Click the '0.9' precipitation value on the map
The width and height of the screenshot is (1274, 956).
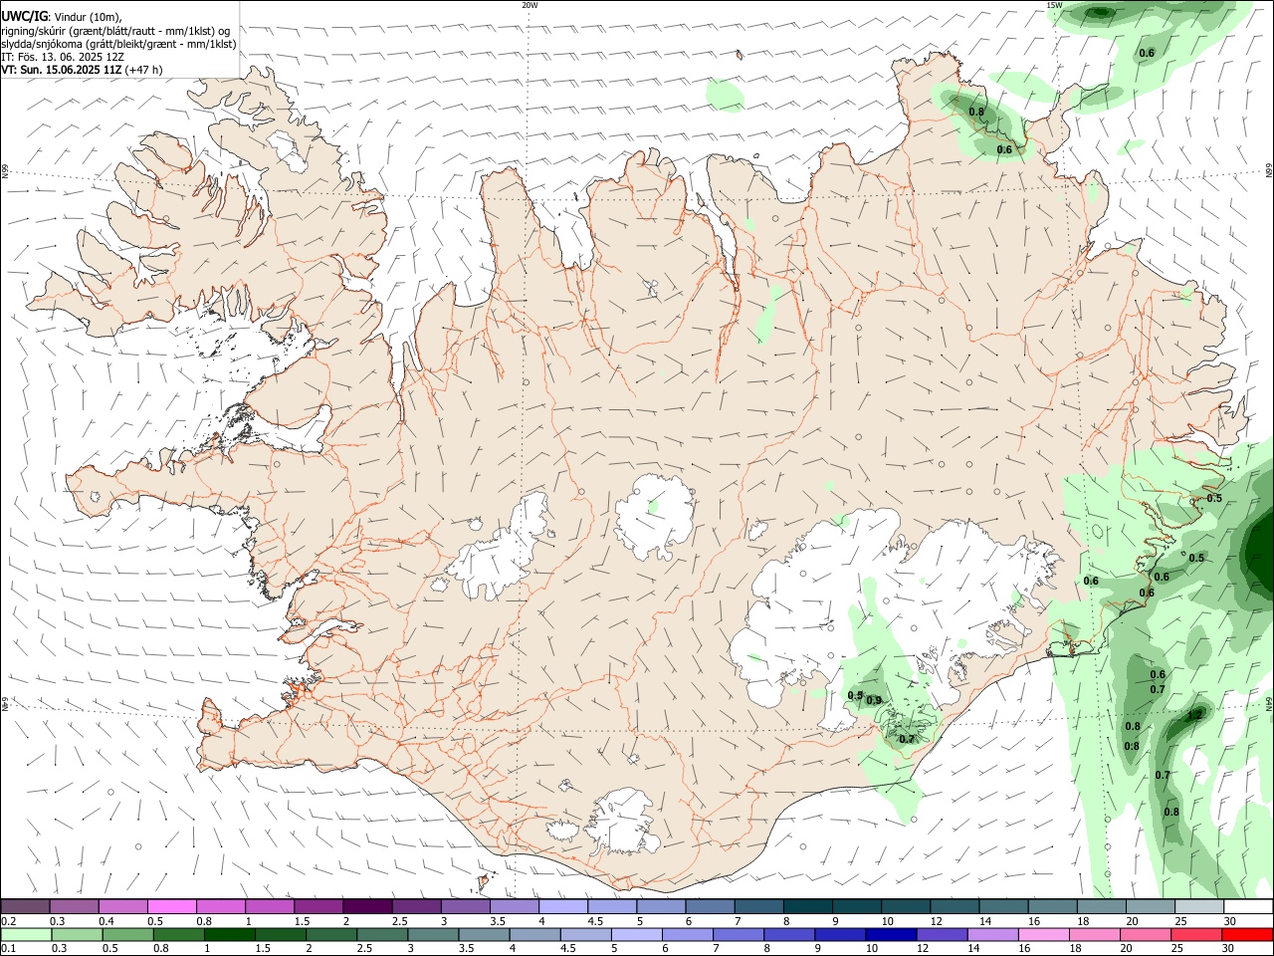point(874,700)
